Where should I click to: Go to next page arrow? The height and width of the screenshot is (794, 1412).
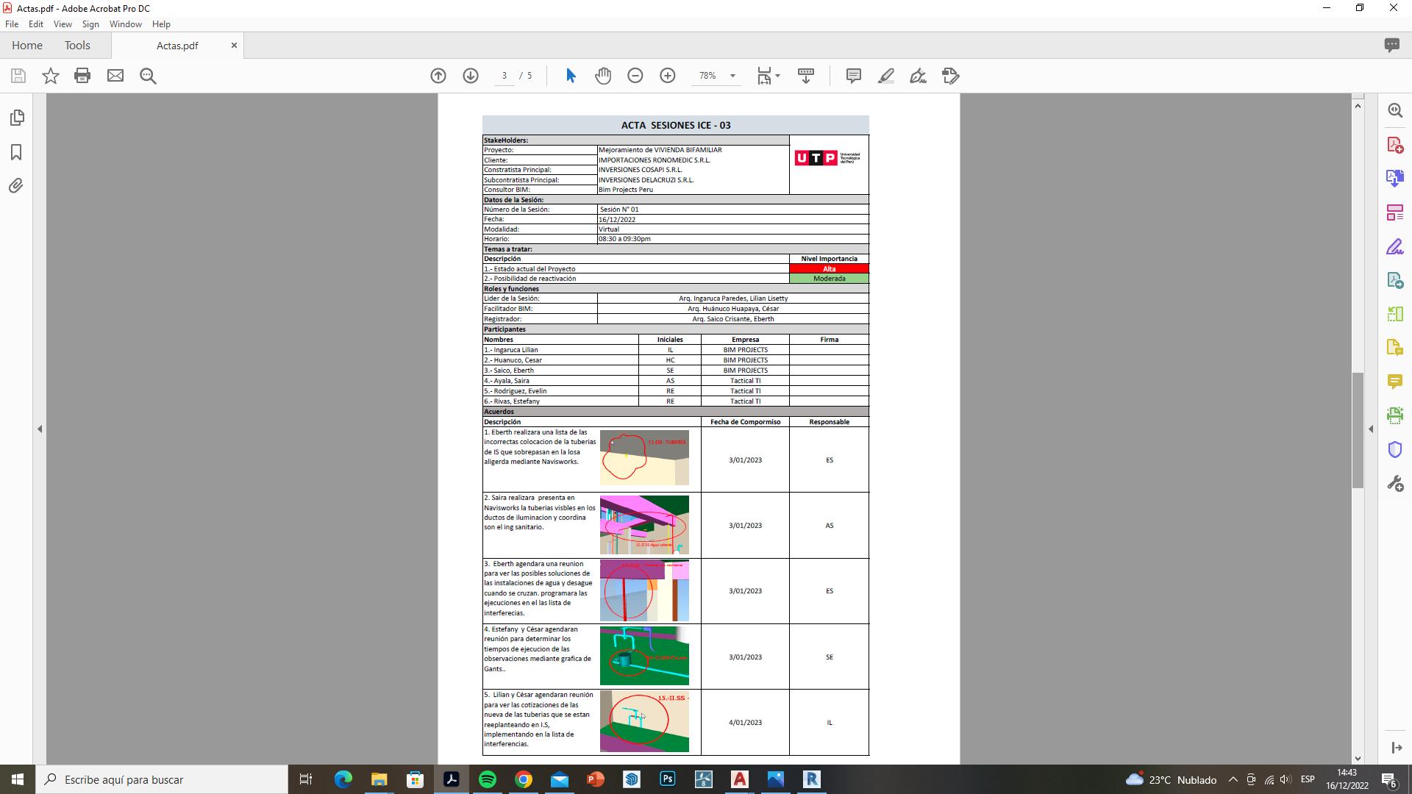click(x=471, y=76)
